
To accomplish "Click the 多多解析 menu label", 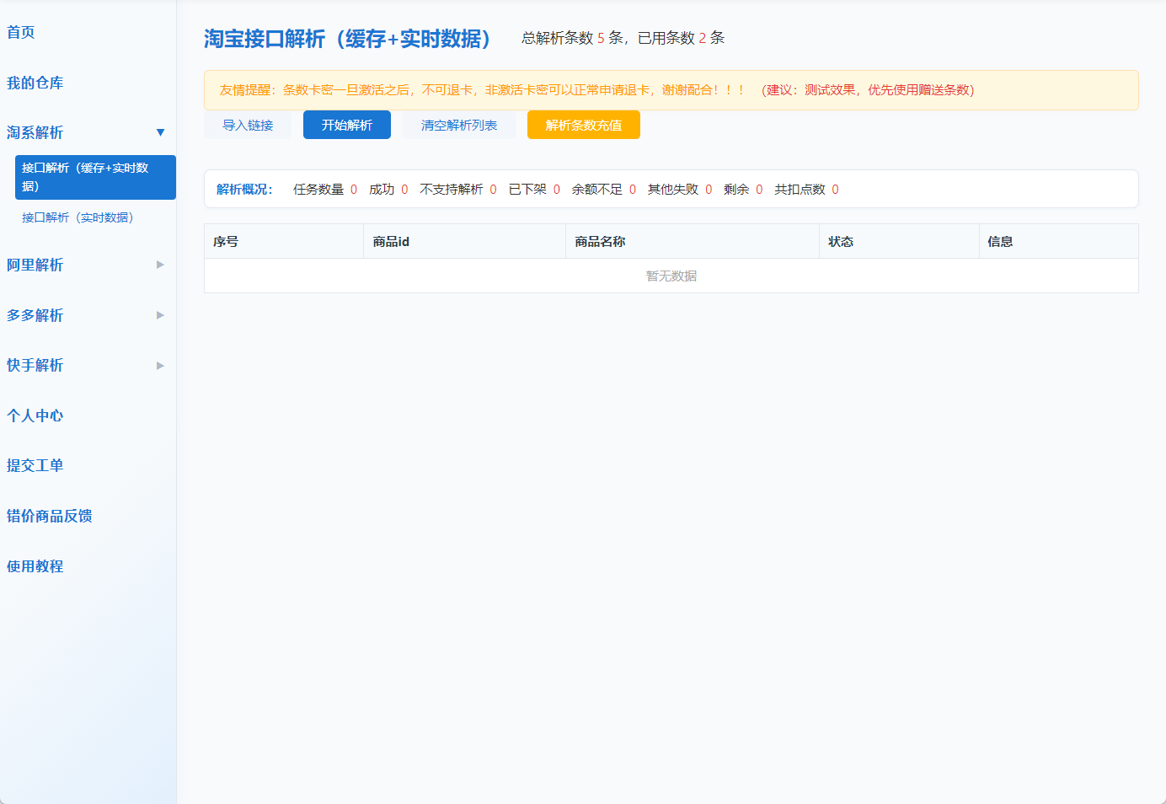I will tap(35, 315).
